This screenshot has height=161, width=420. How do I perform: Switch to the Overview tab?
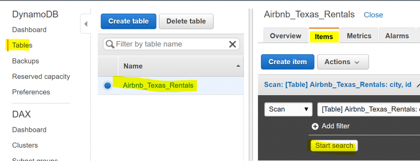[x=285, y=36]
